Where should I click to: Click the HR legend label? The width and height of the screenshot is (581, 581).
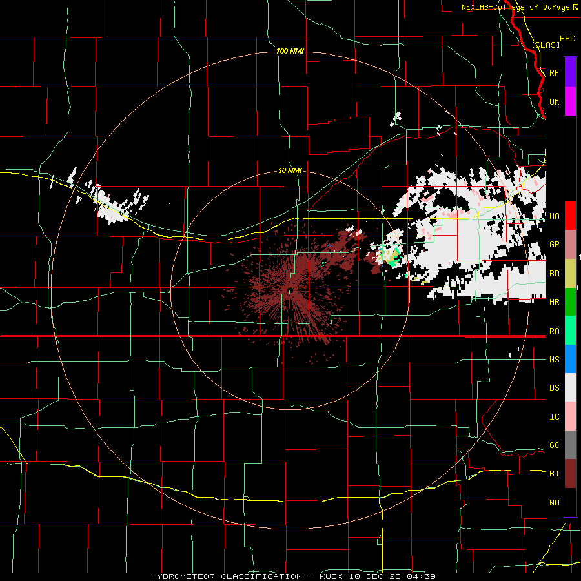pos(554,302)
